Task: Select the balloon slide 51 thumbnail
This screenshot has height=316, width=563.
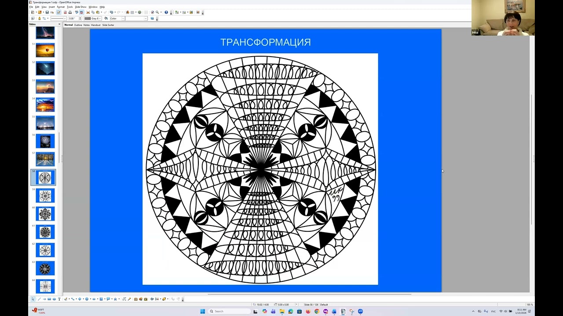Action: pyautogui.click(x=45, y=50)
